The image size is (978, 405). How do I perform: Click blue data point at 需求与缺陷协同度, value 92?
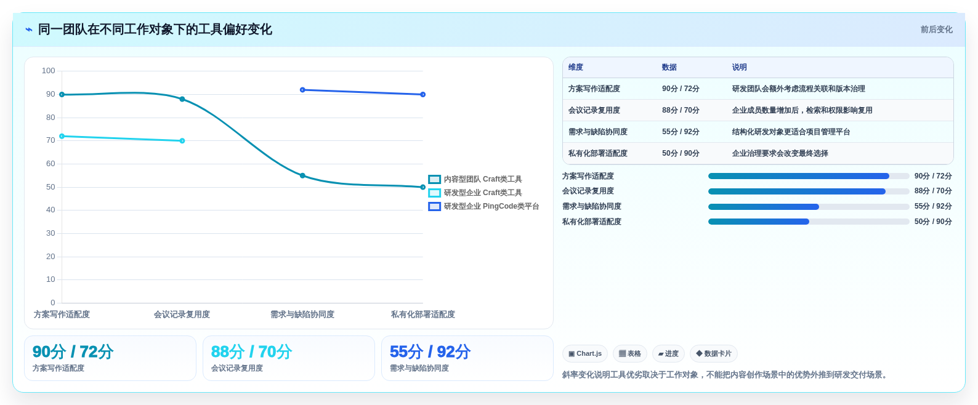(302, 90)
